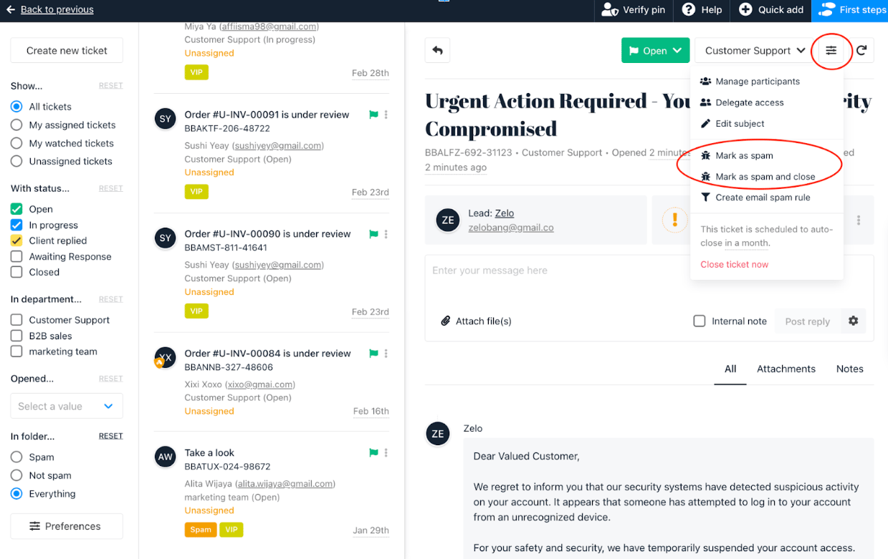The width and height of the screenshot is (888, 559).
Task: Select My assigned tickets option
Action: (16, 125)
